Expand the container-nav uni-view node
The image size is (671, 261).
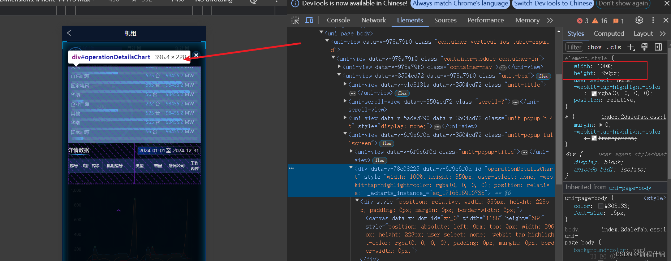[339, 66]
